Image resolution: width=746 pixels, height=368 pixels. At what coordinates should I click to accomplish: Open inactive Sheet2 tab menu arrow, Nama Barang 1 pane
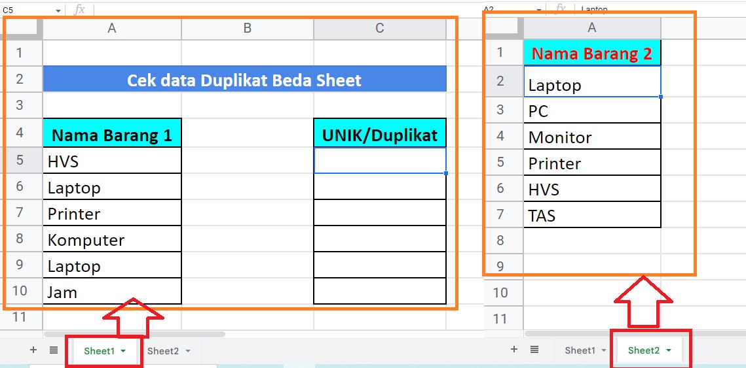point(187,351)
